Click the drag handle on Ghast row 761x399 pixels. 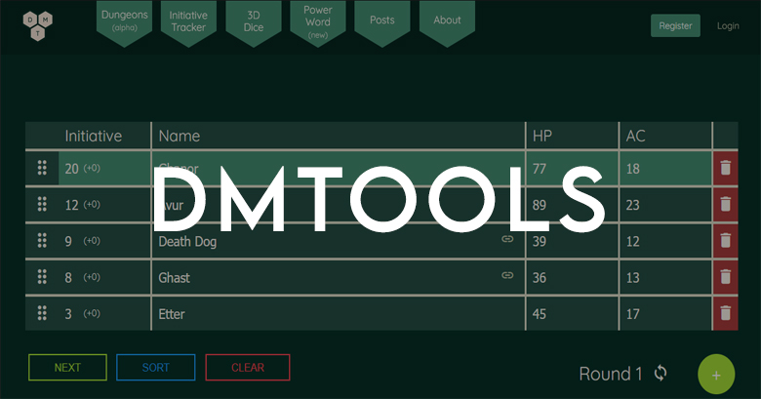click(x=42, y=277)
